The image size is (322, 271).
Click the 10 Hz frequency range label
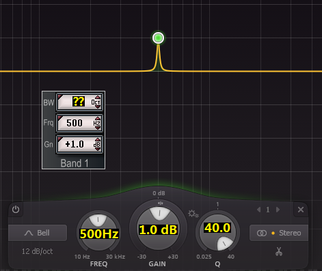pos(82,257)
